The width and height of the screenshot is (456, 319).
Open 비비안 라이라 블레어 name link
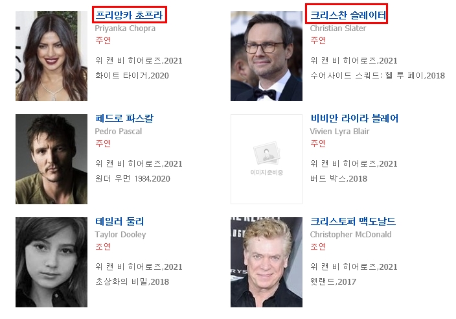[x=354, y=118]
